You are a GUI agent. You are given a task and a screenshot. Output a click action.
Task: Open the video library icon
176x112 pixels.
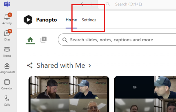[44, 40]
